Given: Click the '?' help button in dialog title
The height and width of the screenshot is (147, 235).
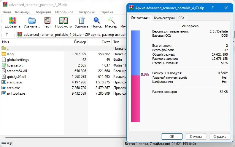Looking at the screenshot, I should (x=212, y=8).
